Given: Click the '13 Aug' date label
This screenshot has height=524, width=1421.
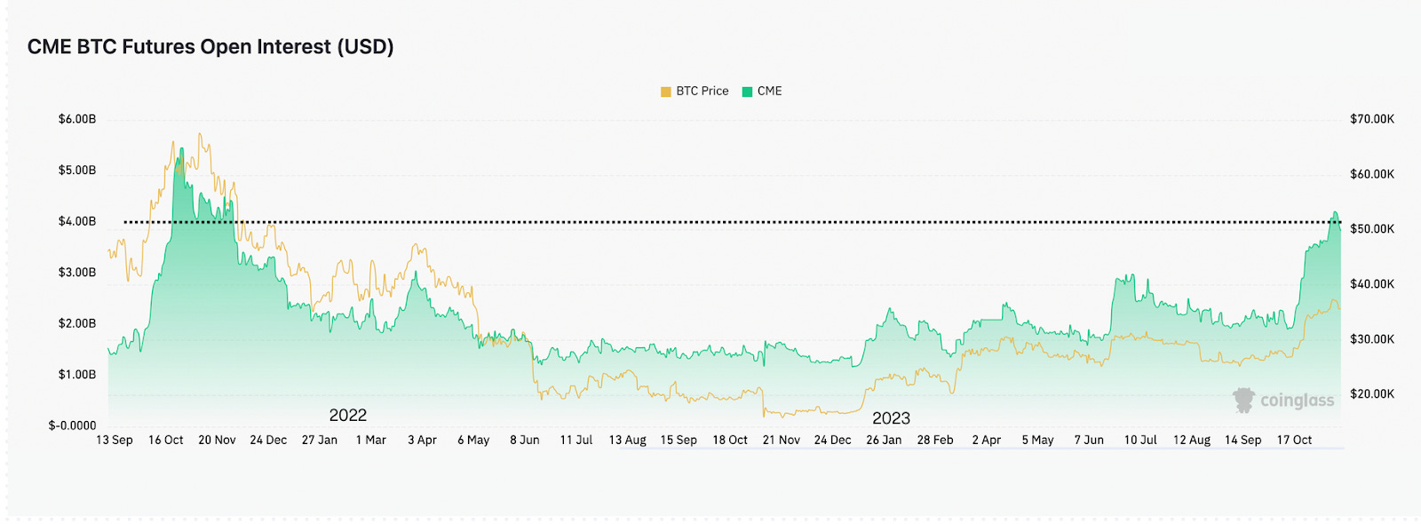Looking at the screenshot, I should (627, 441).
